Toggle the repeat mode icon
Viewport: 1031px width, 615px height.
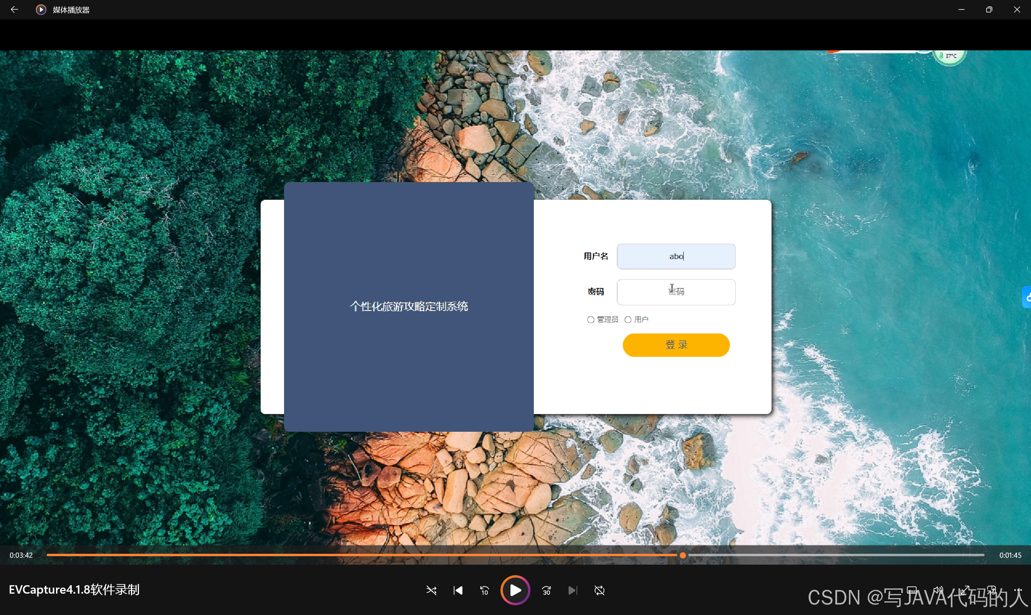[x=600, y=590]
